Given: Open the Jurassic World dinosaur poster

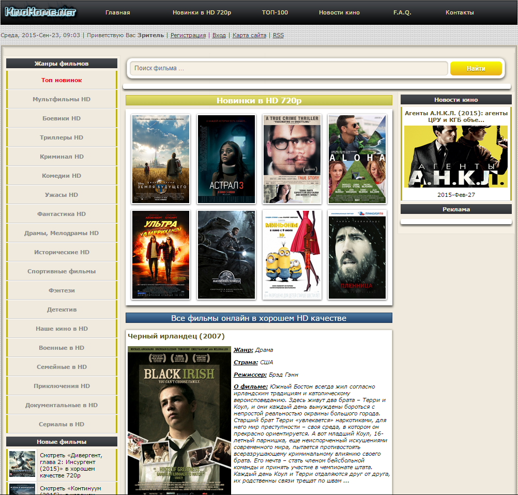Looking at the screenshot, I should [x=226, y=255].
